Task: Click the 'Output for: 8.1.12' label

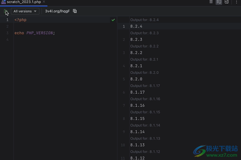Action: pyautogui.click(x=145, y=152)
